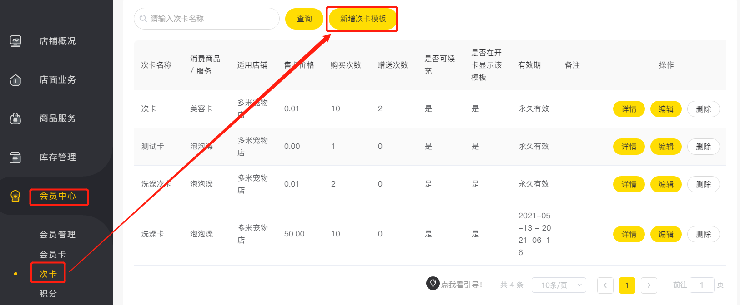Image resolution: width=740 pixels, height=305 pixels.
Task: View 详情 for 次卡 row
Action: tap(629, 109)
